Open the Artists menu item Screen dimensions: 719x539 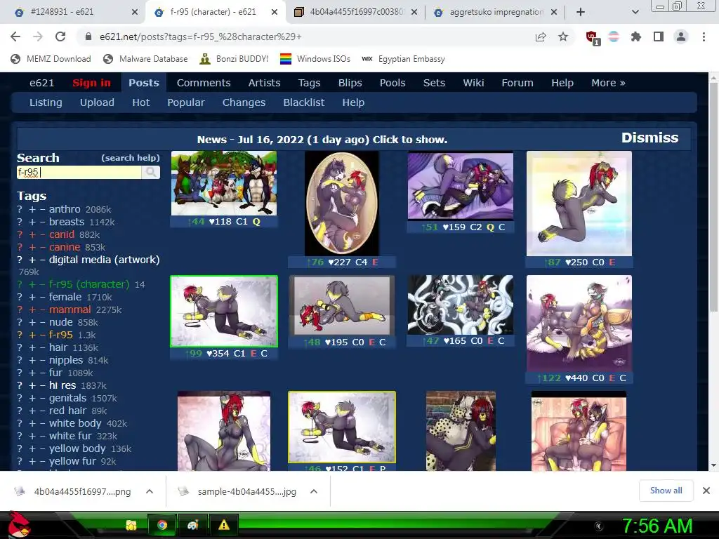tap(264, 83)
